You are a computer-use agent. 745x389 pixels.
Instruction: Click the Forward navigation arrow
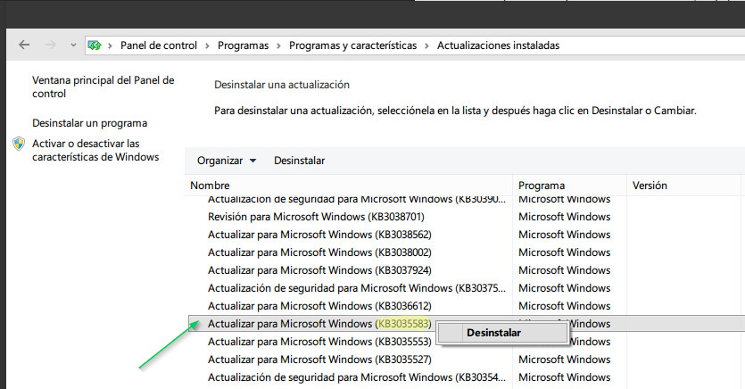click(50, 46)
